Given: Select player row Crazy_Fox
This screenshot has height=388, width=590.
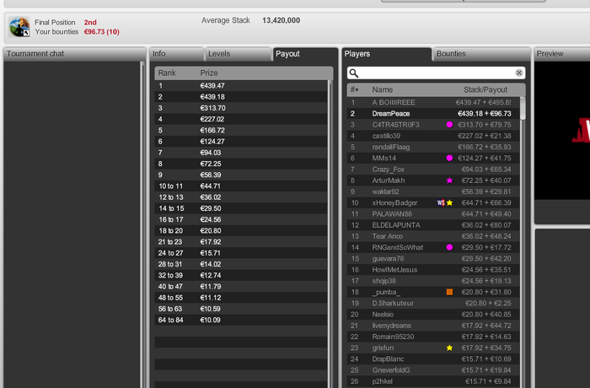Looking at the screenshot, I should [433, 170].
